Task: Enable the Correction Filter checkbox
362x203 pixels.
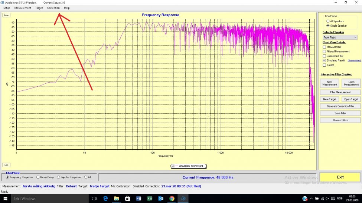Action: click(325, 56)
